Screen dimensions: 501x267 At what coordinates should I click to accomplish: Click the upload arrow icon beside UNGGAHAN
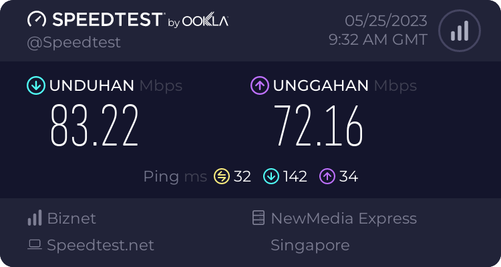click(259, 85)
